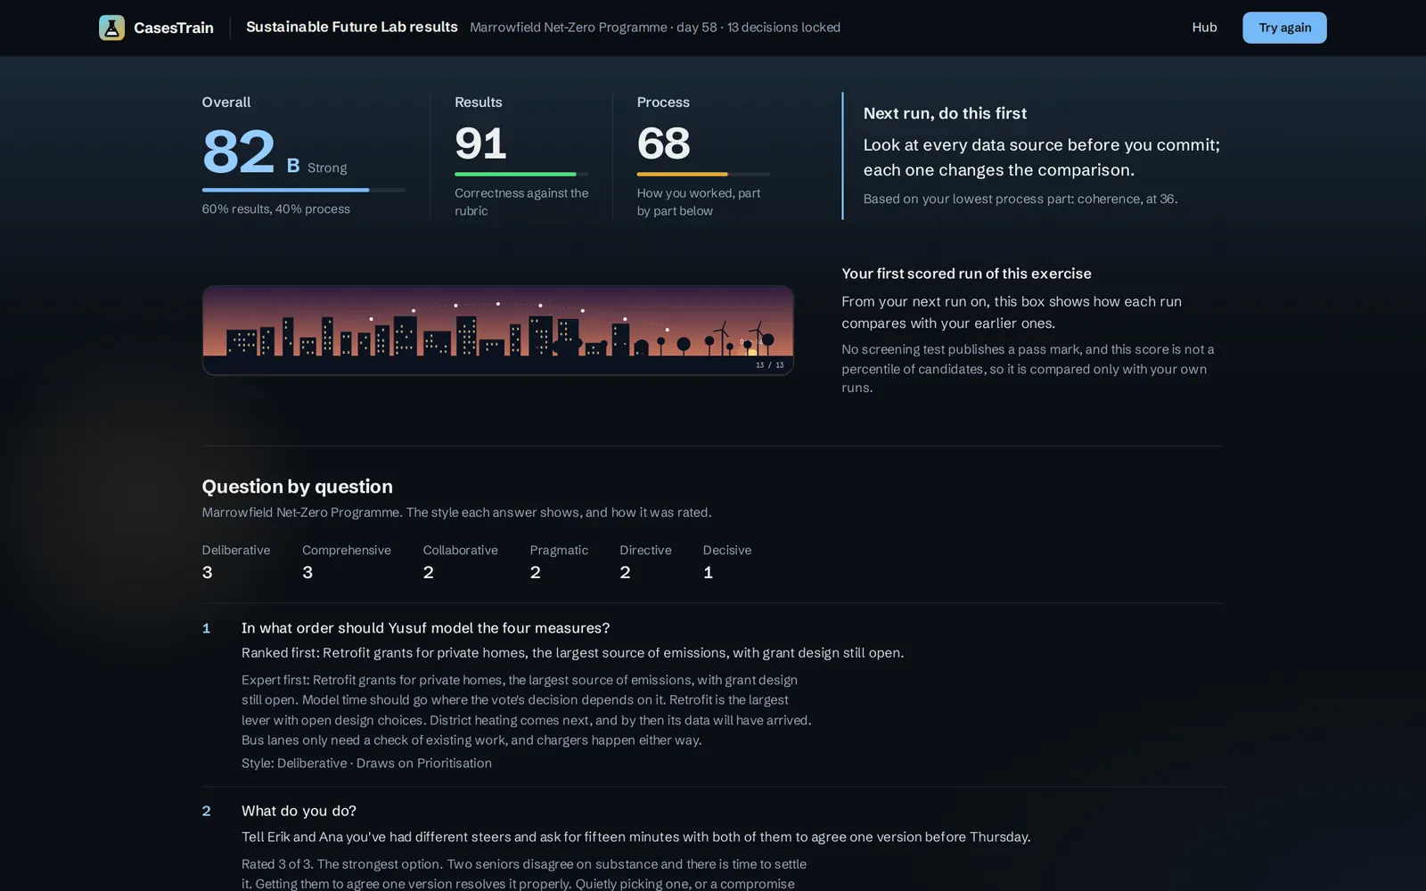Click the Results score bar under 91

(521, 174)
